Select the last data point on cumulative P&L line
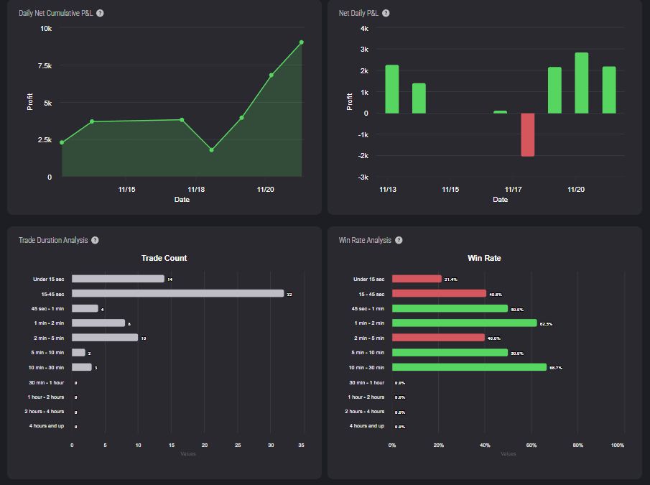Screen dimensions: 650x485 tap(302, 42)
